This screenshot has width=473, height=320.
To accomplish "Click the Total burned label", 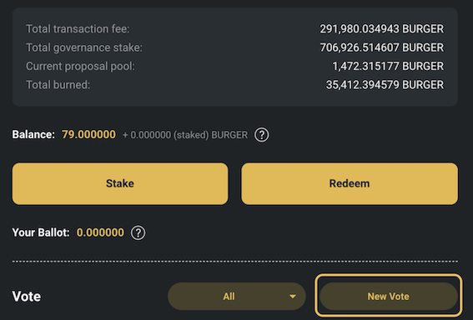I will pyautogui.click(x=58, y=85).
